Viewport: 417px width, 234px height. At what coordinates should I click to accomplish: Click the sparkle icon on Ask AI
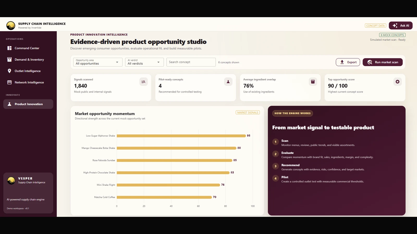point(395,25)
